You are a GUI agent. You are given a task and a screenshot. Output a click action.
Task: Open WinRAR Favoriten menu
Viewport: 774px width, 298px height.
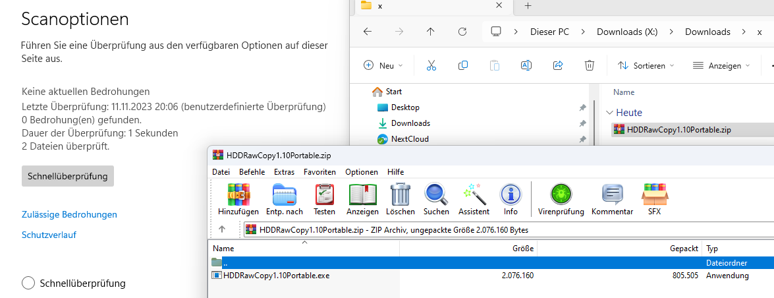point(319,172)
